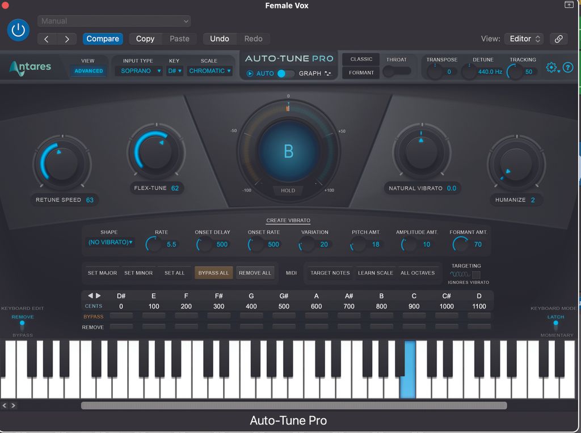Viewport: 581px width, 433px height.
Task: Open the Scale Chromatic dropdown
Action: pyautogui.click(x=210, y=70)
